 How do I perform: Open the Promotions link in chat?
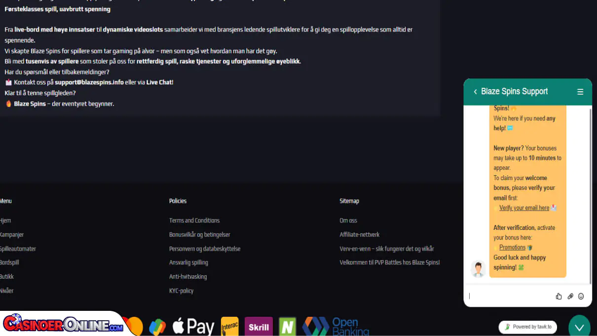512,247
